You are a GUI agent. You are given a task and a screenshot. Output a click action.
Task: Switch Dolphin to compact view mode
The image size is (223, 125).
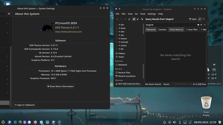click(138, 19)
